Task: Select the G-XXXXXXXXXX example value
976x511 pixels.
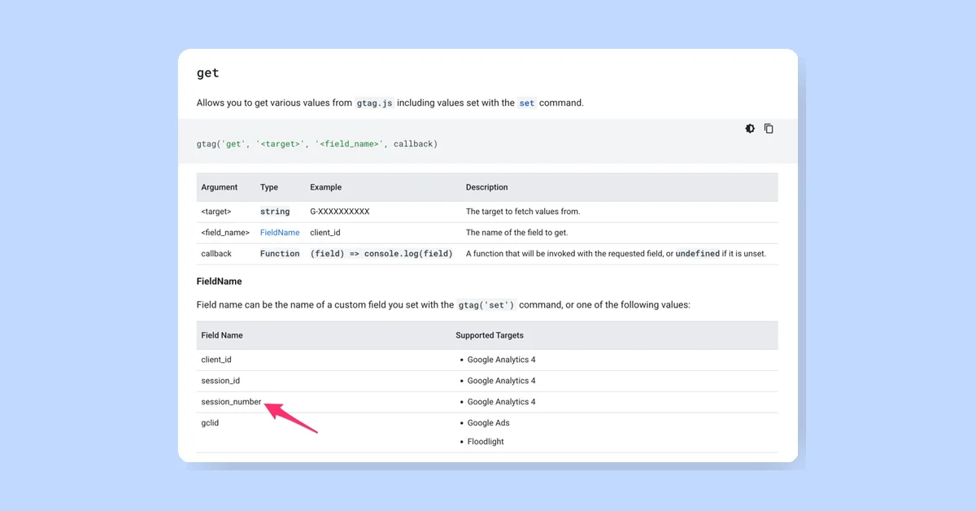Action: (340, 212)
